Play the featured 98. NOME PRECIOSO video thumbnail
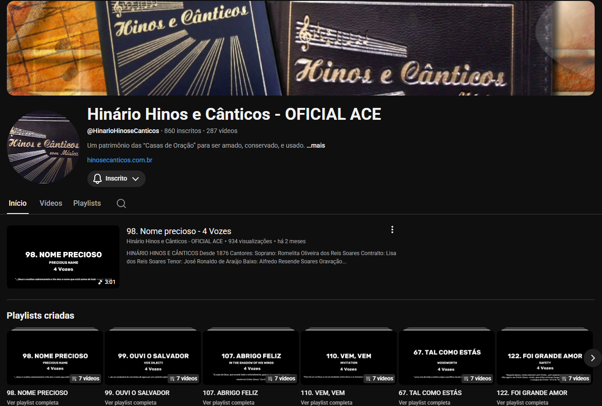602x406 pixels. tap(63, 257)
